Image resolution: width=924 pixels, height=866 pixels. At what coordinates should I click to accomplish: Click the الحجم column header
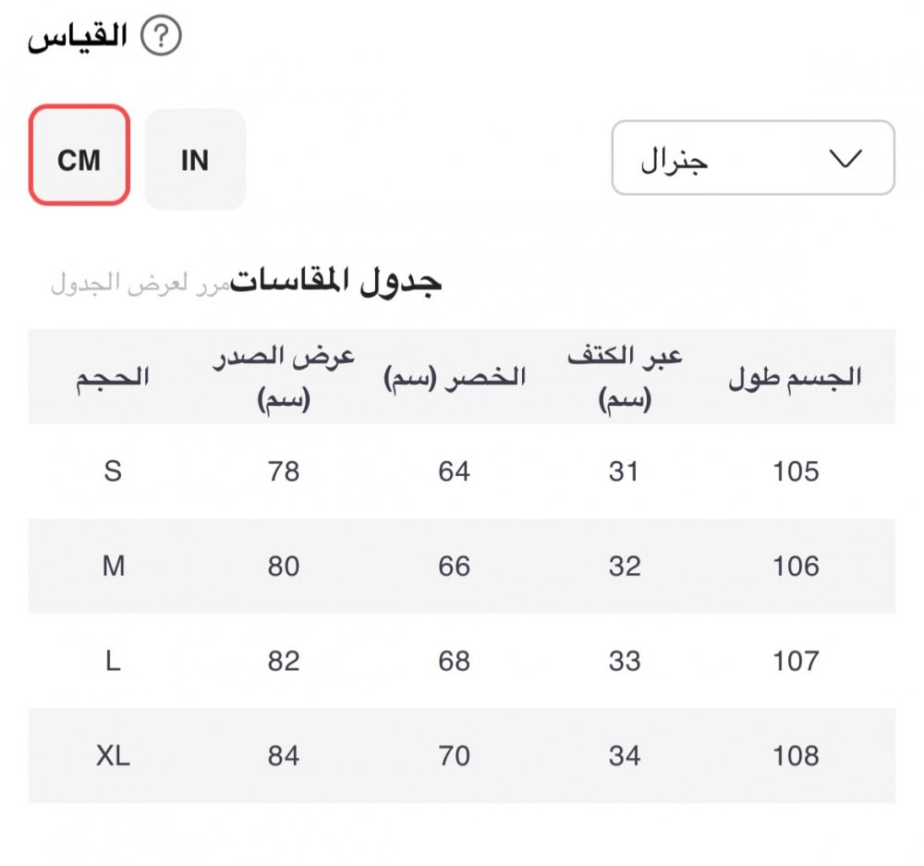113,377
